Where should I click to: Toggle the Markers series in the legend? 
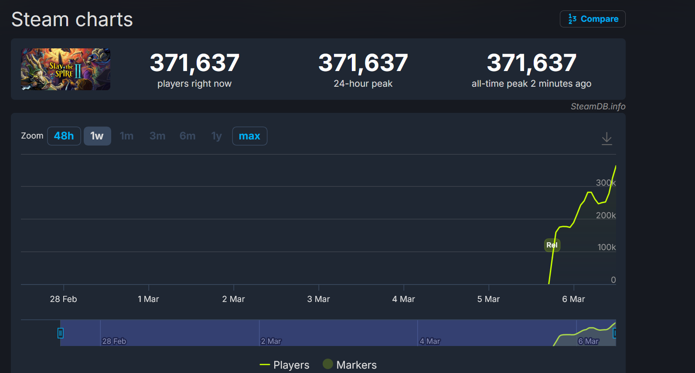click(x=350, y=364)
